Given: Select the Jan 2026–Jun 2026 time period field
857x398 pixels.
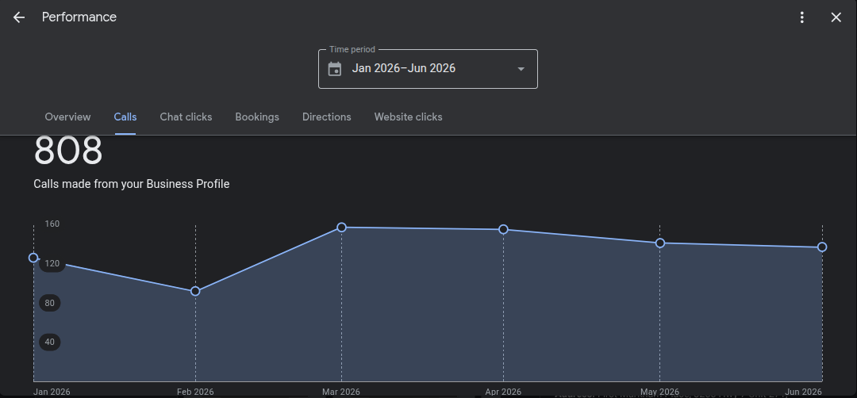Looking at the screenshot, I should click(x=428, y=69).
